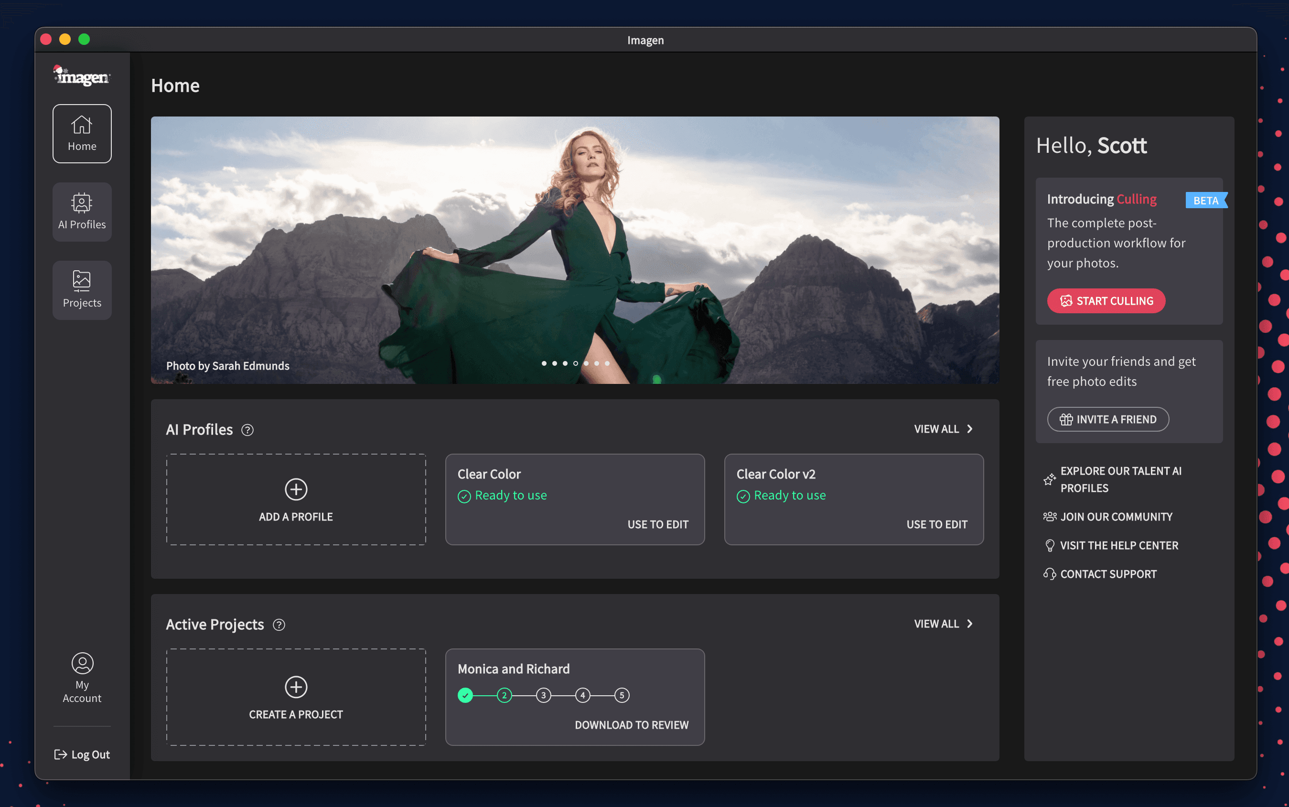Screen dimensions: 1289x807
Task: Click View All for AI Profiles
Action: coord(943,429)
